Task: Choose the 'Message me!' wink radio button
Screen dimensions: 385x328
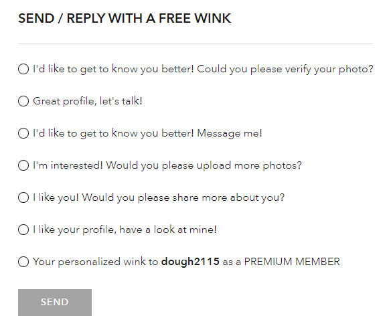Action: pos(23,133)
